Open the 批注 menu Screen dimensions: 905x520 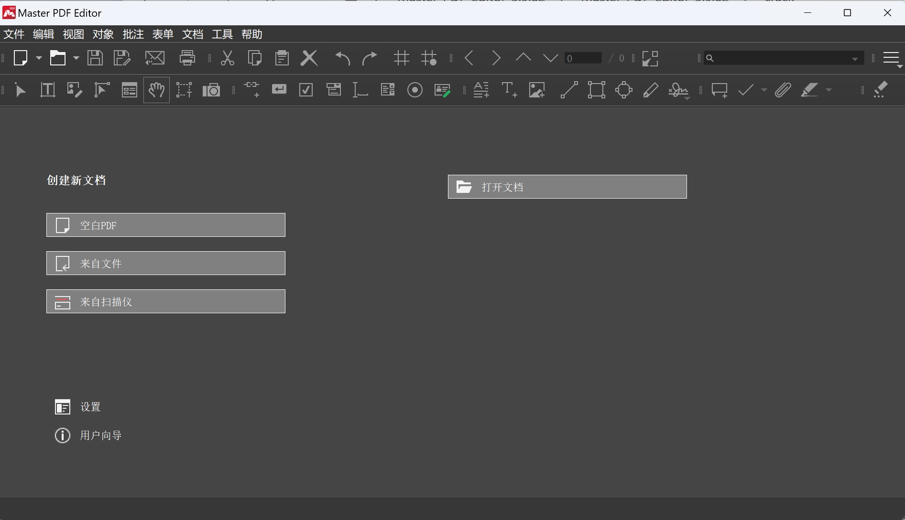point(133,34)
